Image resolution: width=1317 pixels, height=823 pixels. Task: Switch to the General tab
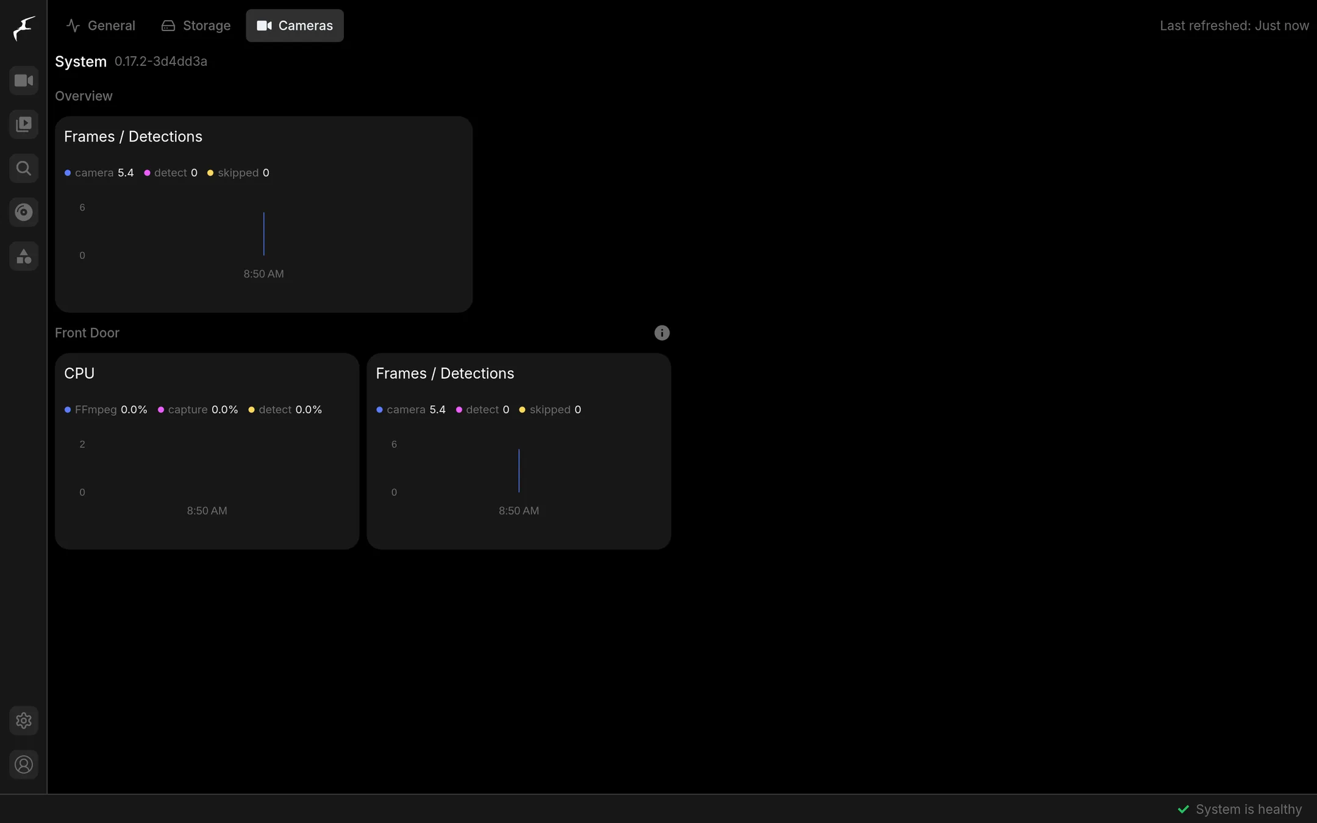[x=101, y=26]
